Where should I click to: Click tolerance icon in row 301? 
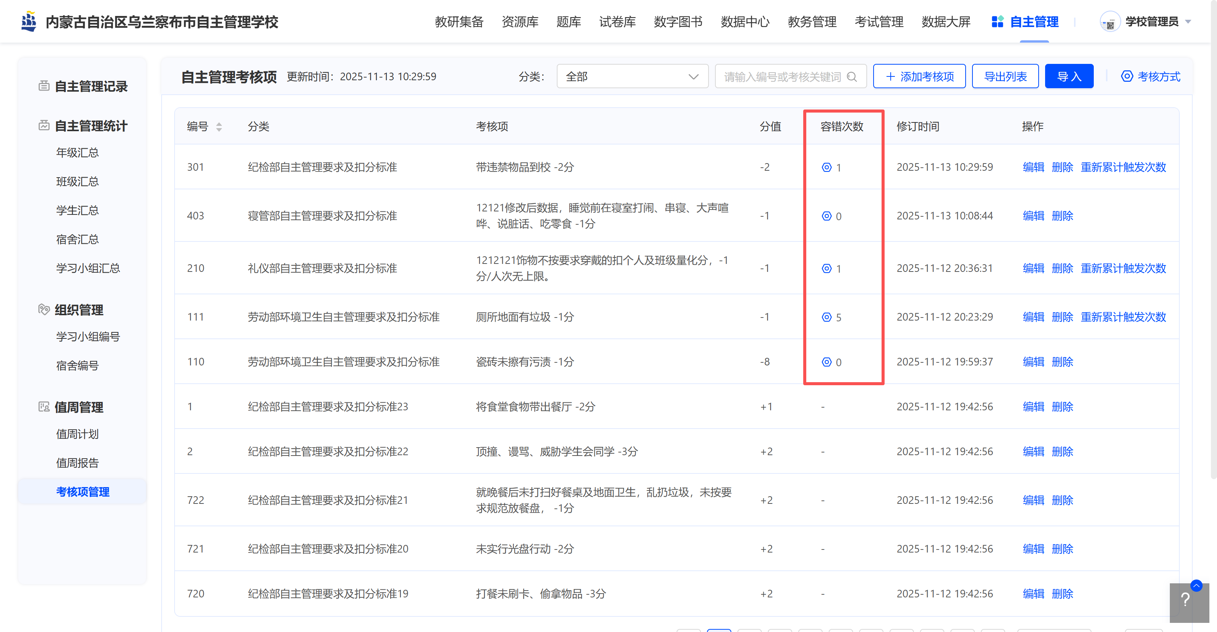[x=826, y=167]
